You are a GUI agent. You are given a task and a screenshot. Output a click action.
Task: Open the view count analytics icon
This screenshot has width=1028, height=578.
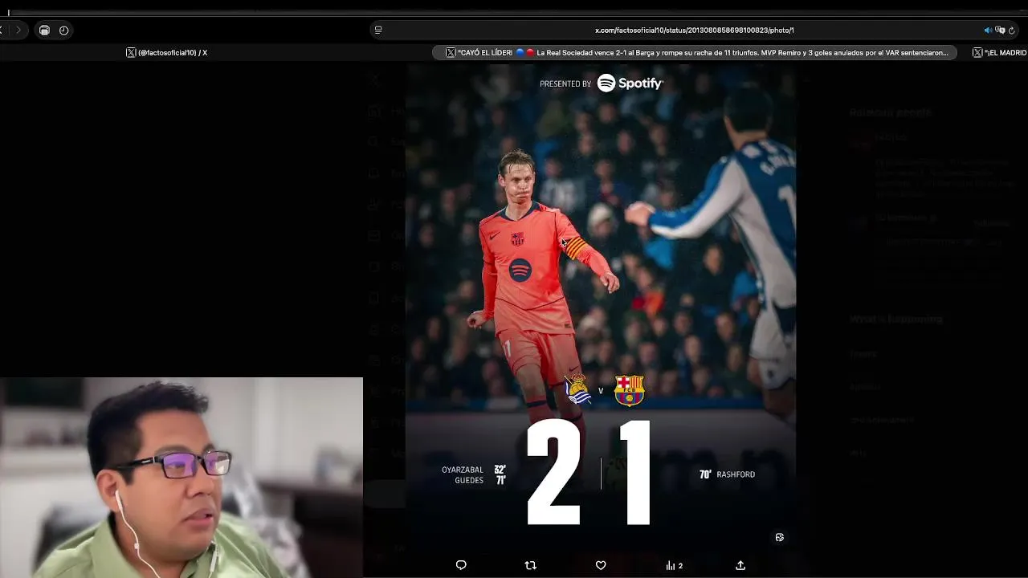(x=675, y=565)
